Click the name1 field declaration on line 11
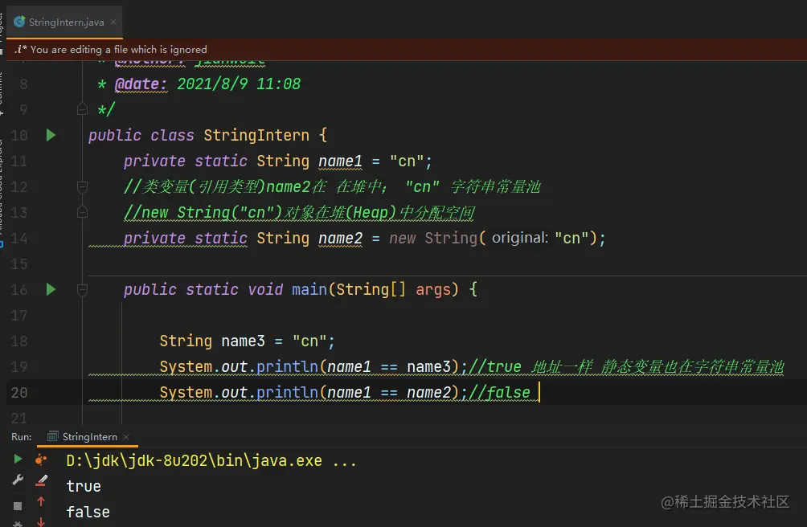Viewport: 807px width, 527px height. 340,161
